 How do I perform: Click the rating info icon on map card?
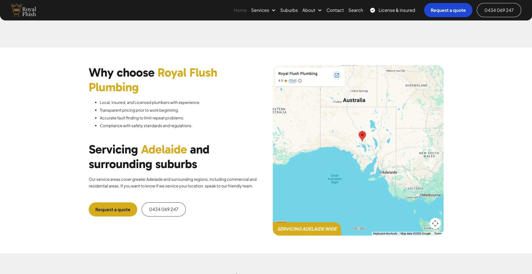pos(300,81)
